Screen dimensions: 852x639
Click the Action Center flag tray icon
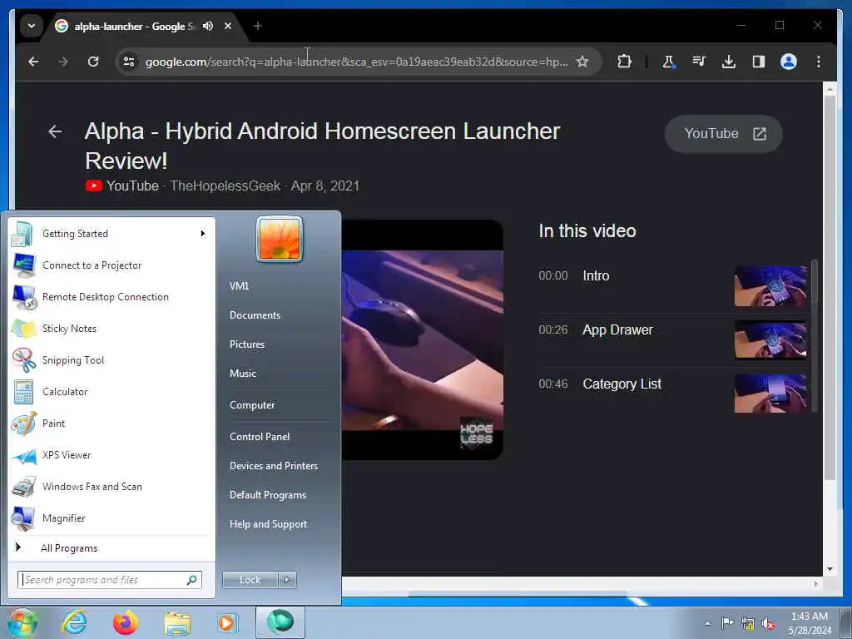727,623
